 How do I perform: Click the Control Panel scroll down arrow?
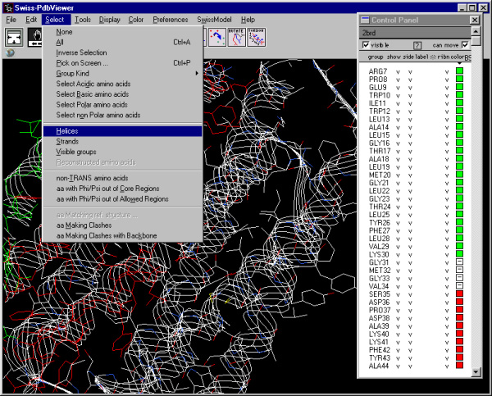tap(475, 373)
